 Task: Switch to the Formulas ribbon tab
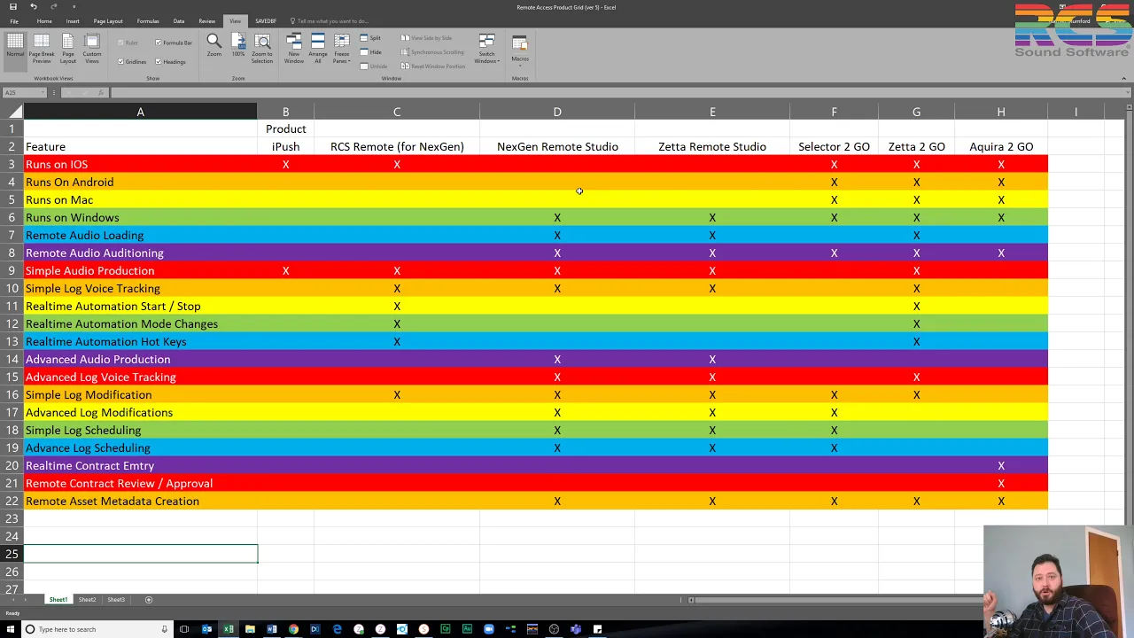point(148,21)
